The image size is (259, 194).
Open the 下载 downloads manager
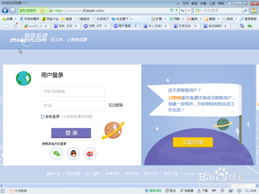(202, 190)
